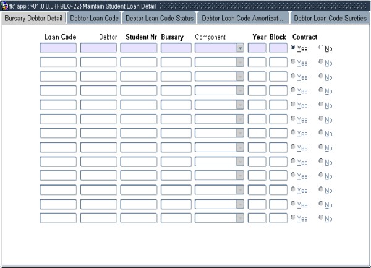Focus the first row Block field
Image resolution: width=371 pixels, height=268 pixels.
[x=278, y=48]
